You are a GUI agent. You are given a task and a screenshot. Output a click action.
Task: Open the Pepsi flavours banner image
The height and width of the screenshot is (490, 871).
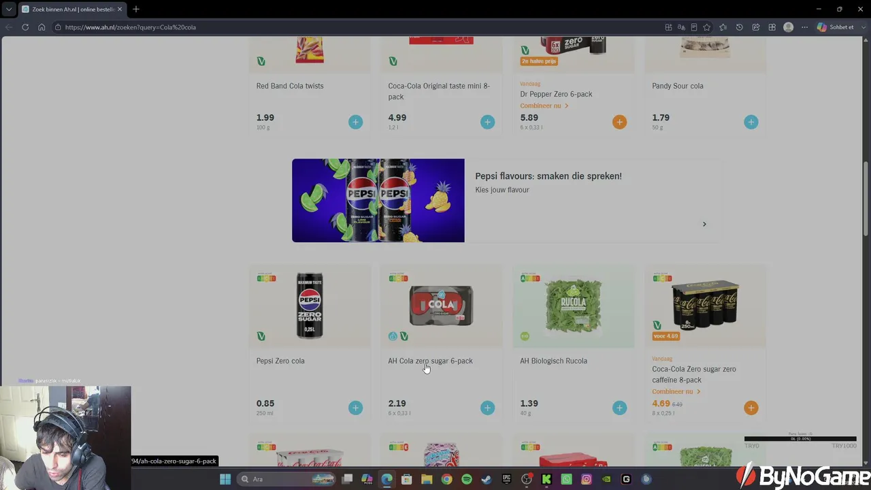[378, 201]
